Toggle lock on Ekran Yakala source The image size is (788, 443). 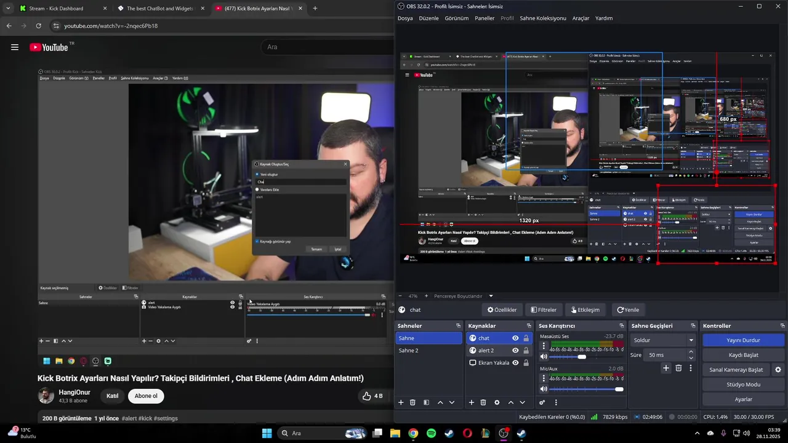click(526, 362)
